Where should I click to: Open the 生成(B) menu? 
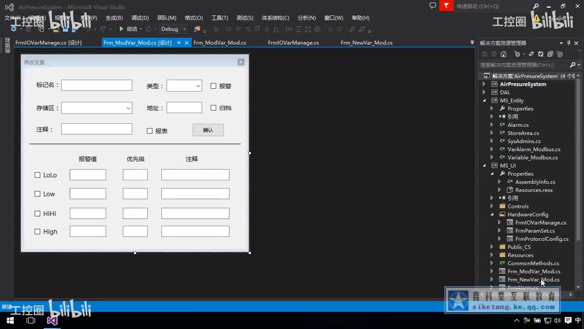pyautogui.click(x=114, y=18)
